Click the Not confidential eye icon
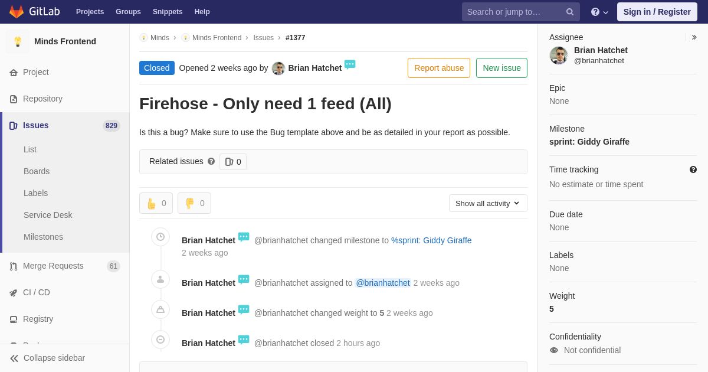 click(x=554, y=350)
